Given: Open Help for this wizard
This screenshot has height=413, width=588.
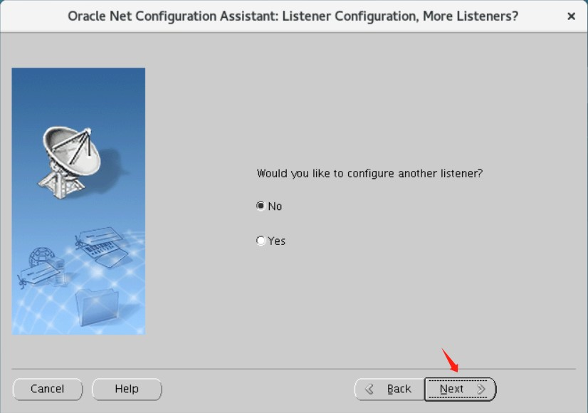Looking at the screenshot, I should 127,389.
